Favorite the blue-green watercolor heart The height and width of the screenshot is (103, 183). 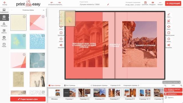pos(24,35)
